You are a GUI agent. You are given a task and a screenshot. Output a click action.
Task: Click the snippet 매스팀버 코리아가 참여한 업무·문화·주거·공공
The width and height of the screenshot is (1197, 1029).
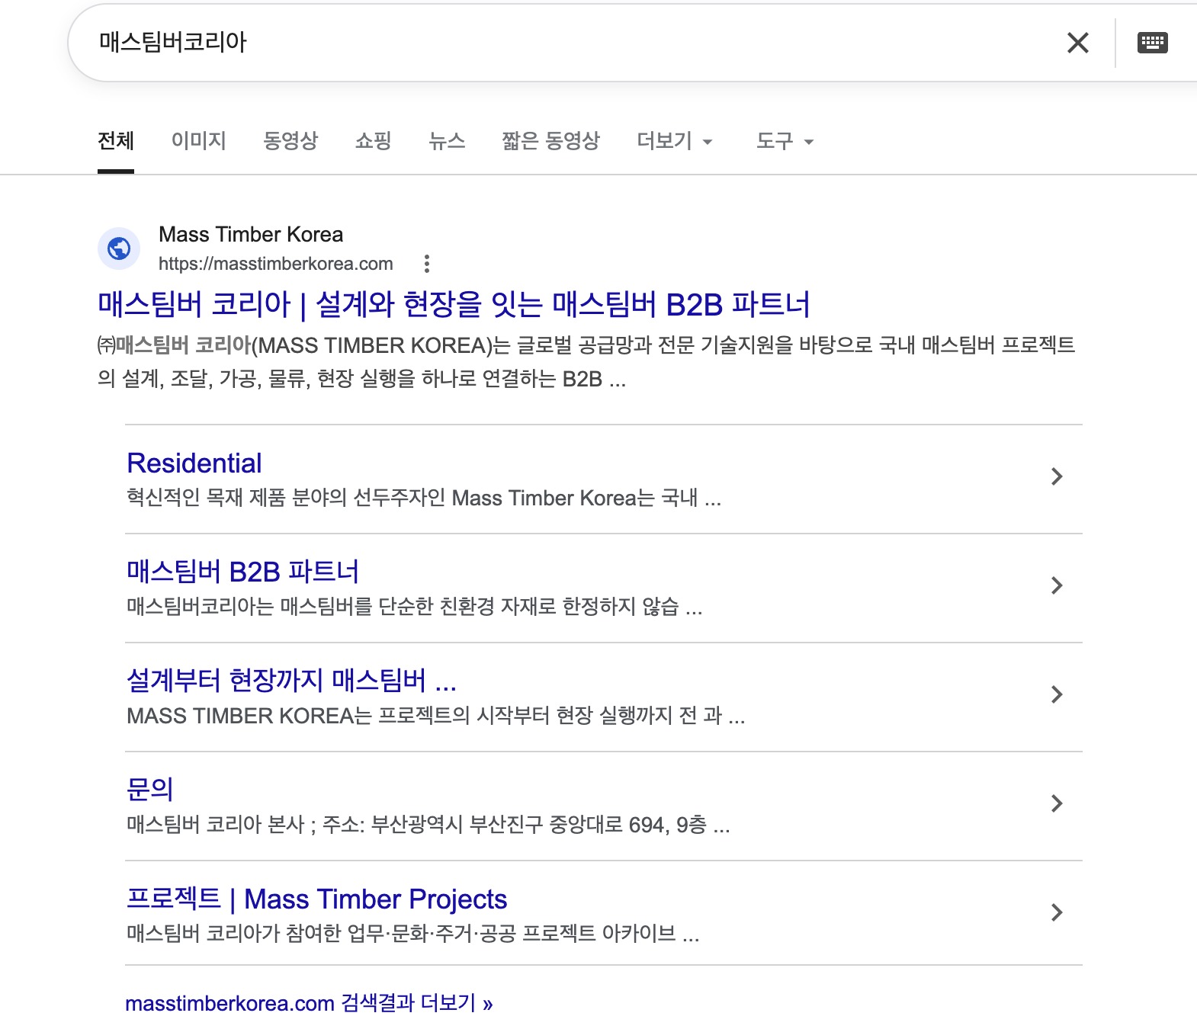413,934
